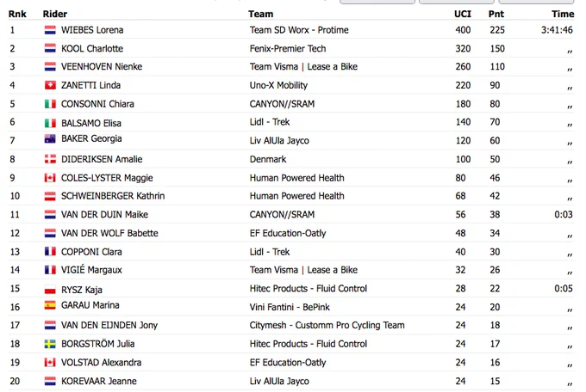Click the Rnk column header
This screenshot has height=392, width=586.
click(17, 14)
